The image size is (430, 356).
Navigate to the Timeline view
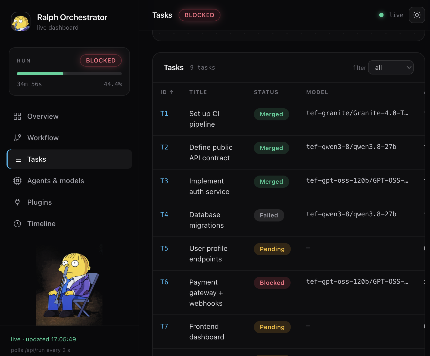(69, 224)
